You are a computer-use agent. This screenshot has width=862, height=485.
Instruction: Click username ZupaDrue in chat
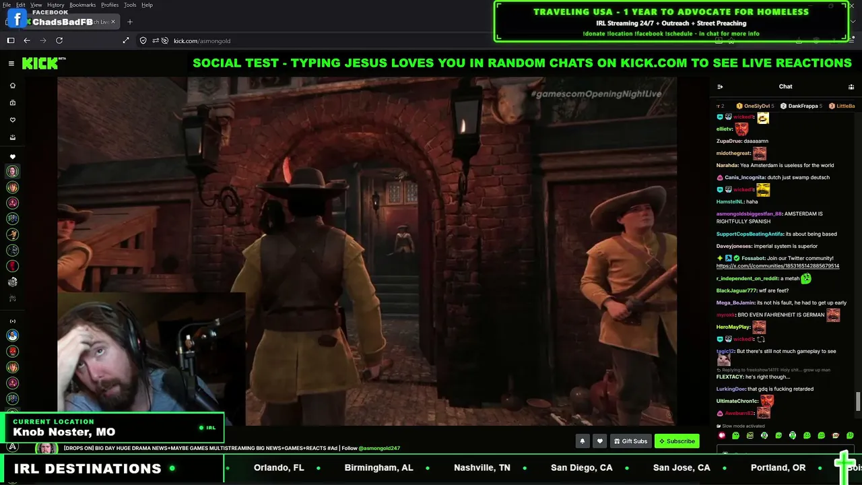coord(729,141)
